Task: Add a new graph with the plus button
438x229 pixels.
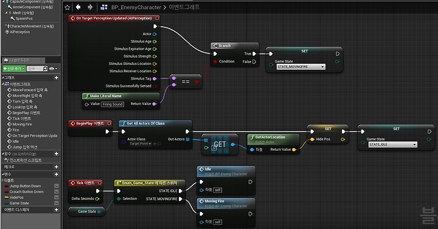Action: [x=56, y=78]
